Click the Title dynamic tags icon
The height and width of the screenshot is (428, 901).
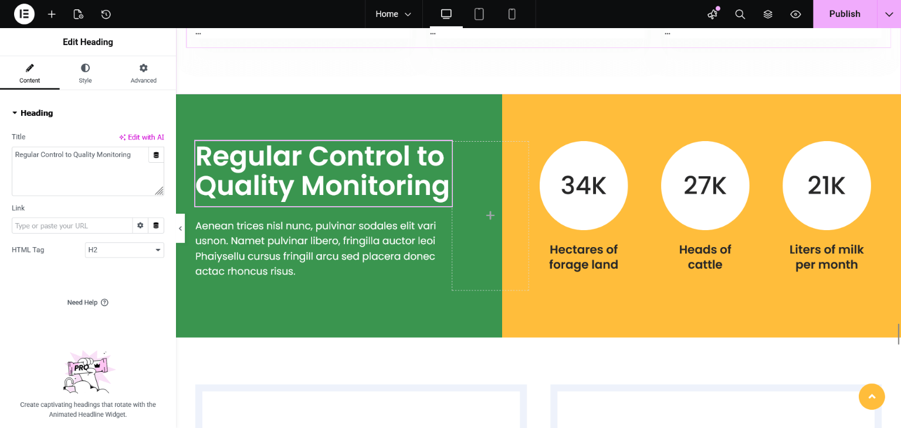coord(156,155)
